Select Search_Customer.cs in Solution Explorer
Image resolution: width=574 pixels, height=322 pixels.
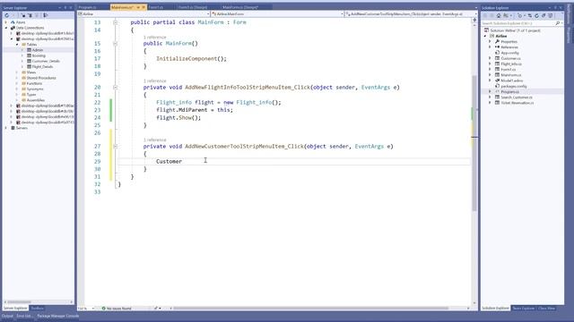(x=517, y=97)
